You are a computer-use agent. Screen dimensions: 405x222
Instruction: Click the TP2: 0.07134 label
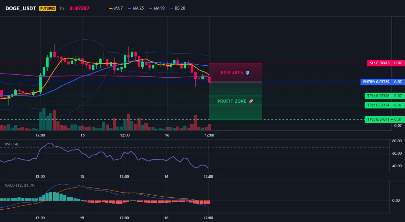pyautogui.click(x=378, y=105)
